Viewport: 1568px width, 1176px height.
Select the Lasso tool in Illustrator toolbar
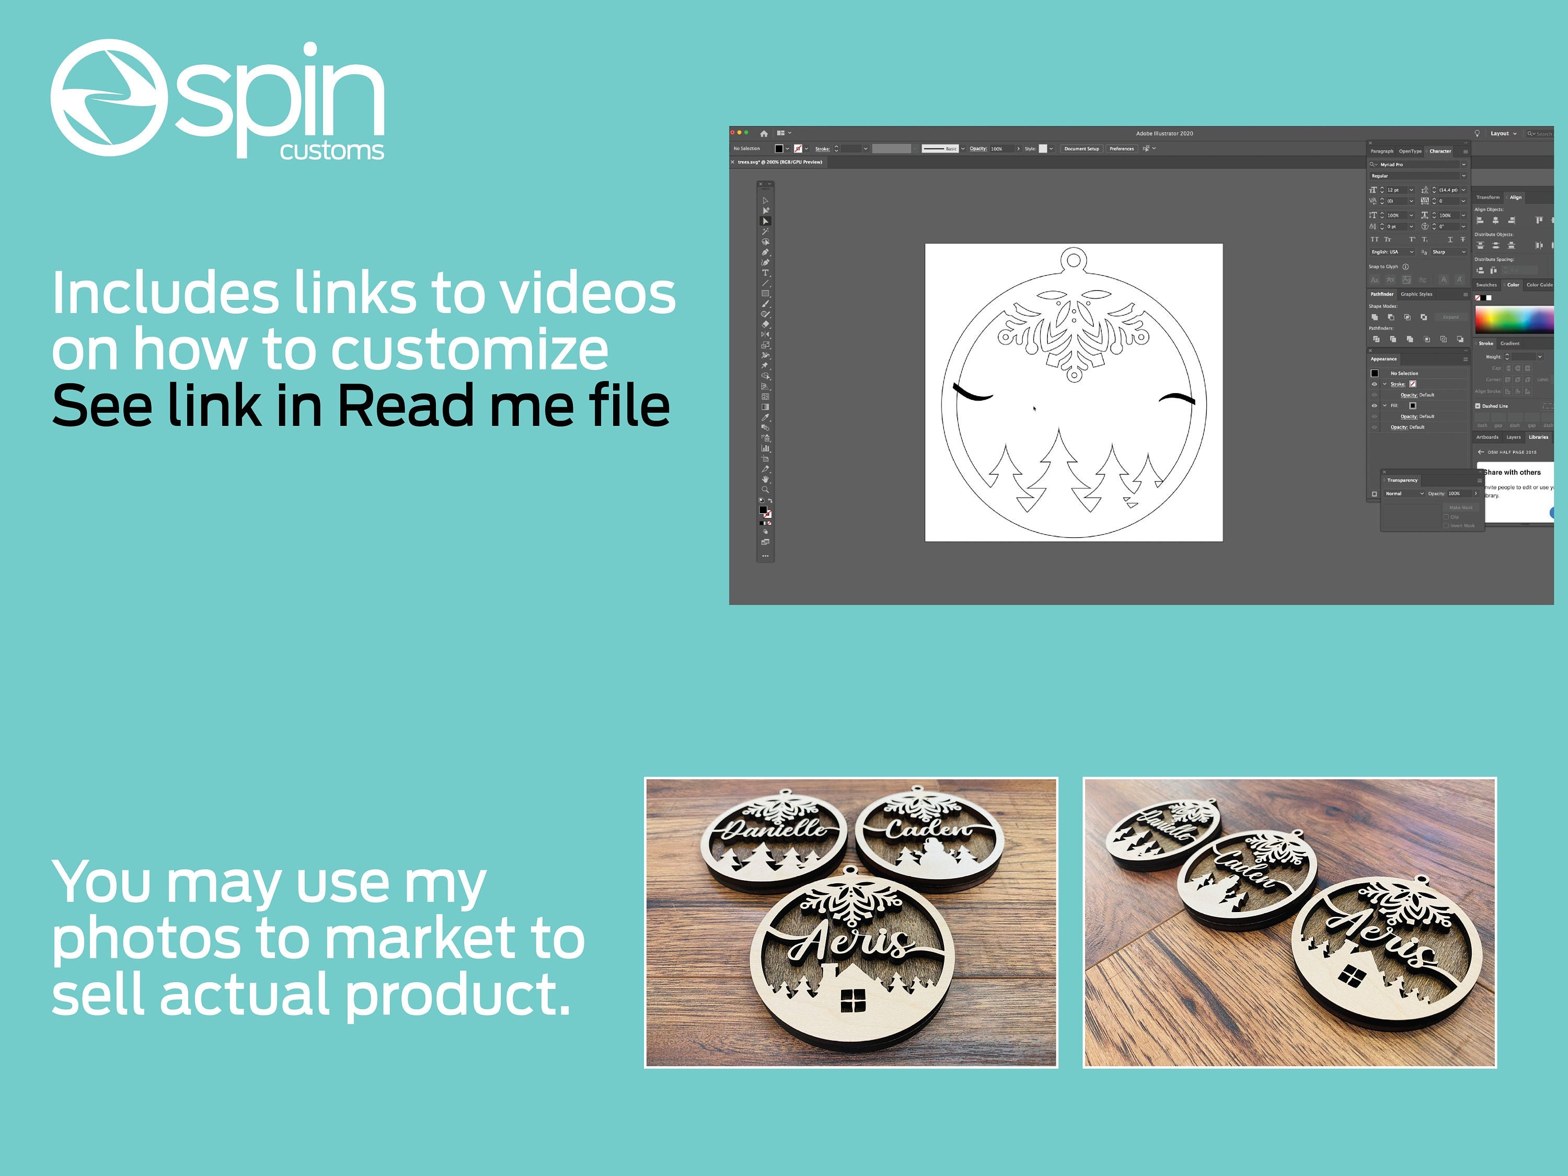click(x=766, y=241)
